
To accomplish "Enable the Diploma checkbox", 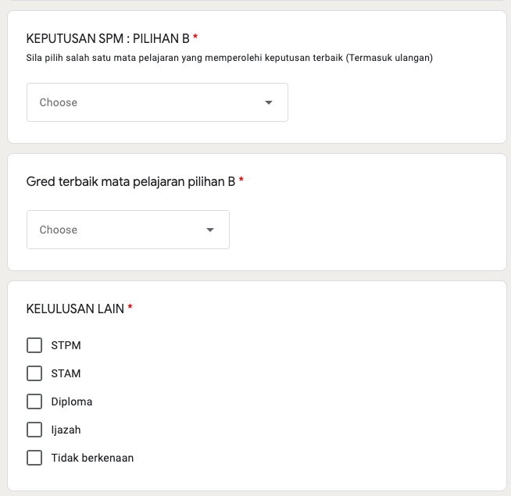I will tap(34, 401).
